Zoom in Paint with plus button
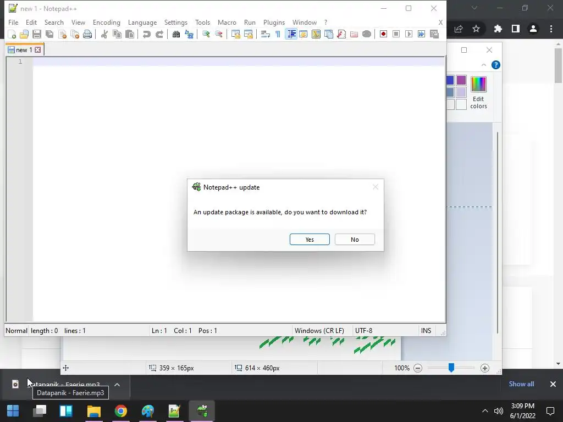 [485, 368]
